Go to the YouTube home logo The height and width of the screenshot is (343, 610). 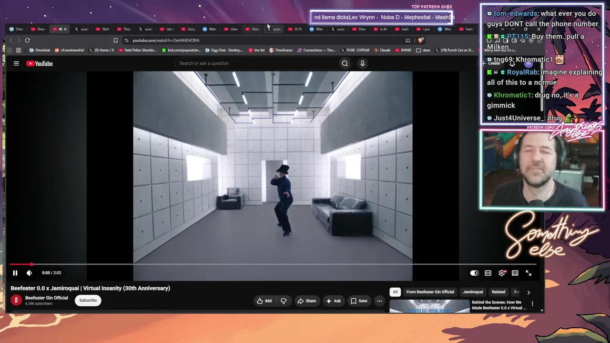coord(40,63)
